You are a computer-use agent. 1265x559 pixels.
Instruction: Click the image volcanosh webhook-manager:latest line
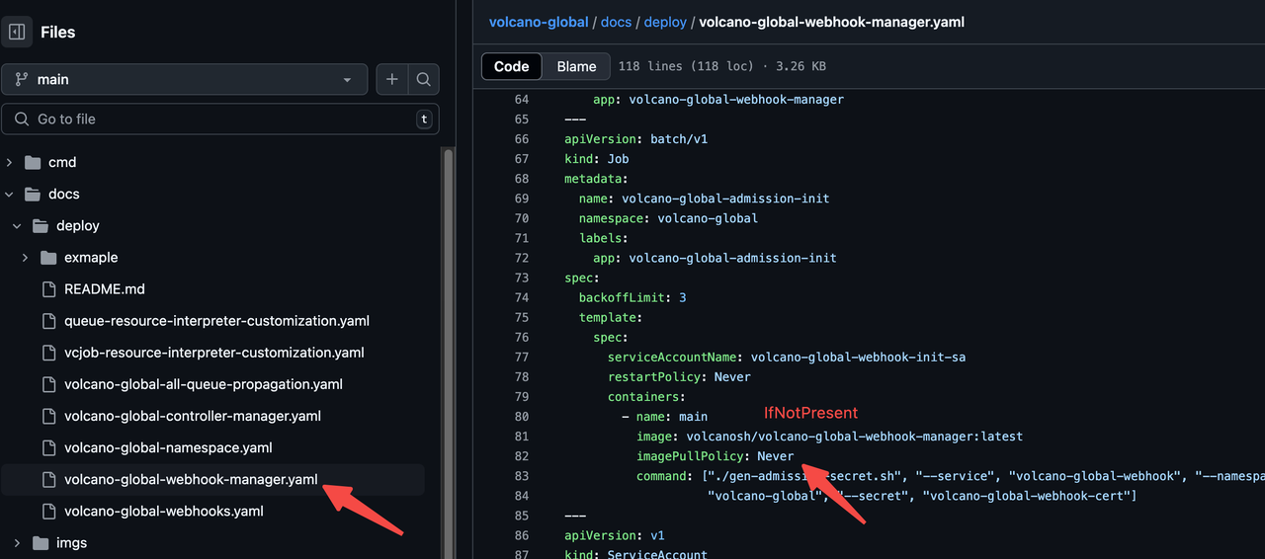tap(829, 436)
